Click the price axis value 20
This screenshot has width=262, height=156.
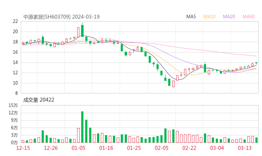(x=15, y=32)
